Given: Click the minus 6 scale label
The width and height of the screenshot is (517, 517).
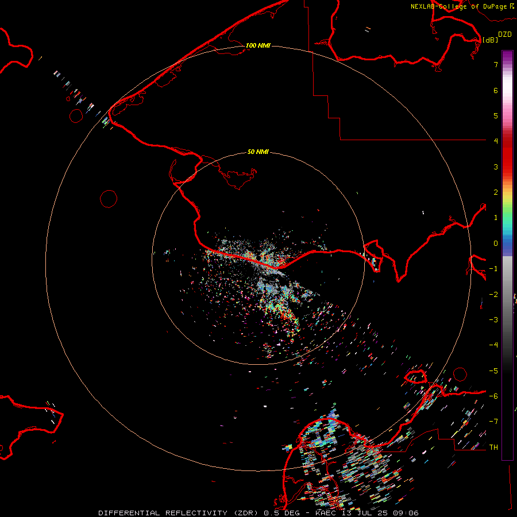Looking at the screenshot, I should pyautogui.click(x=493, y=396).
